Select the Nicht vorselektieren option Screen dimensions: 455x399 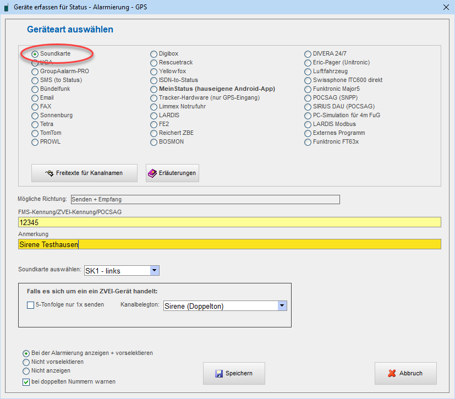[26, 362]
